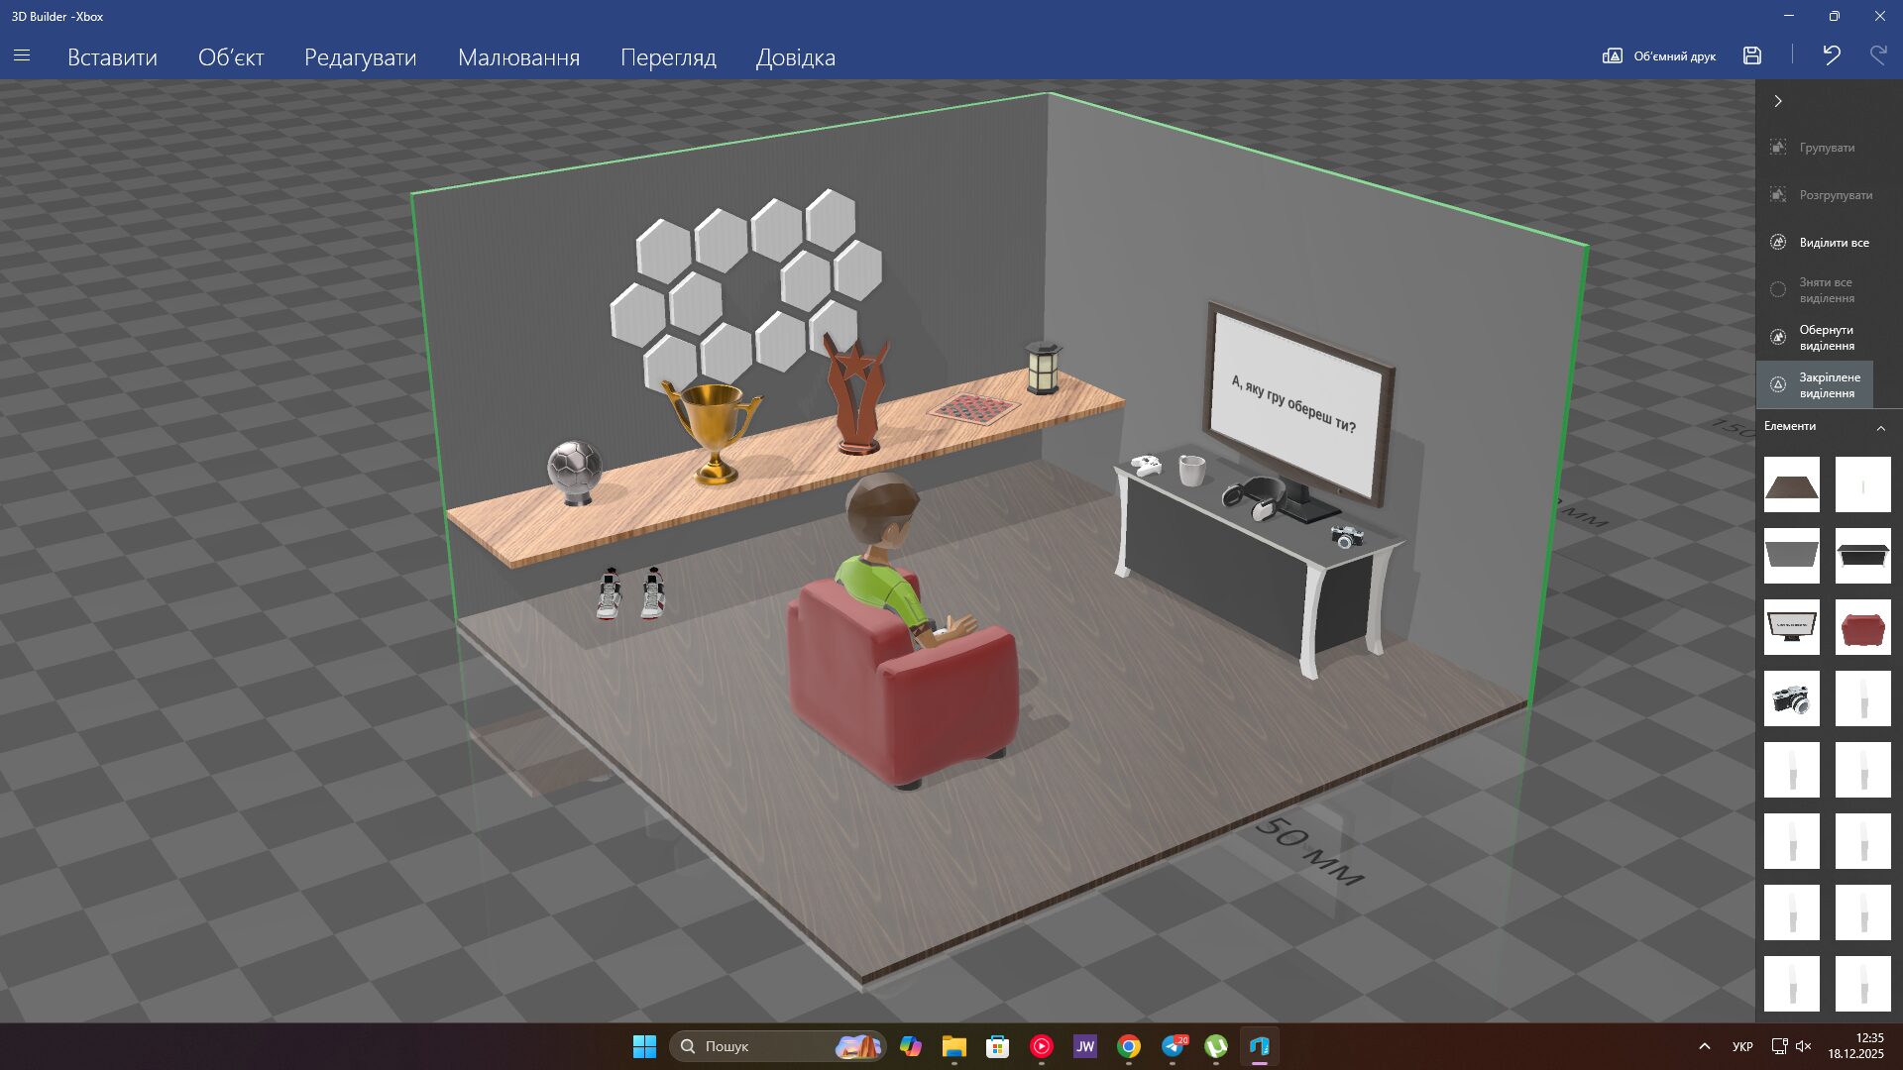Screen dimensions: 1903x1070
Task: Open the Малювання menu
Action: point(518,57)
